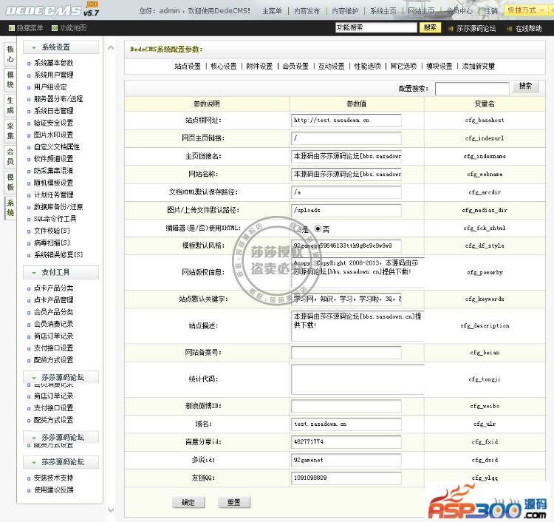Click the 隐藏菜单 hide-menu icon
Screen dimensions: 554x522
coord(12,28)
